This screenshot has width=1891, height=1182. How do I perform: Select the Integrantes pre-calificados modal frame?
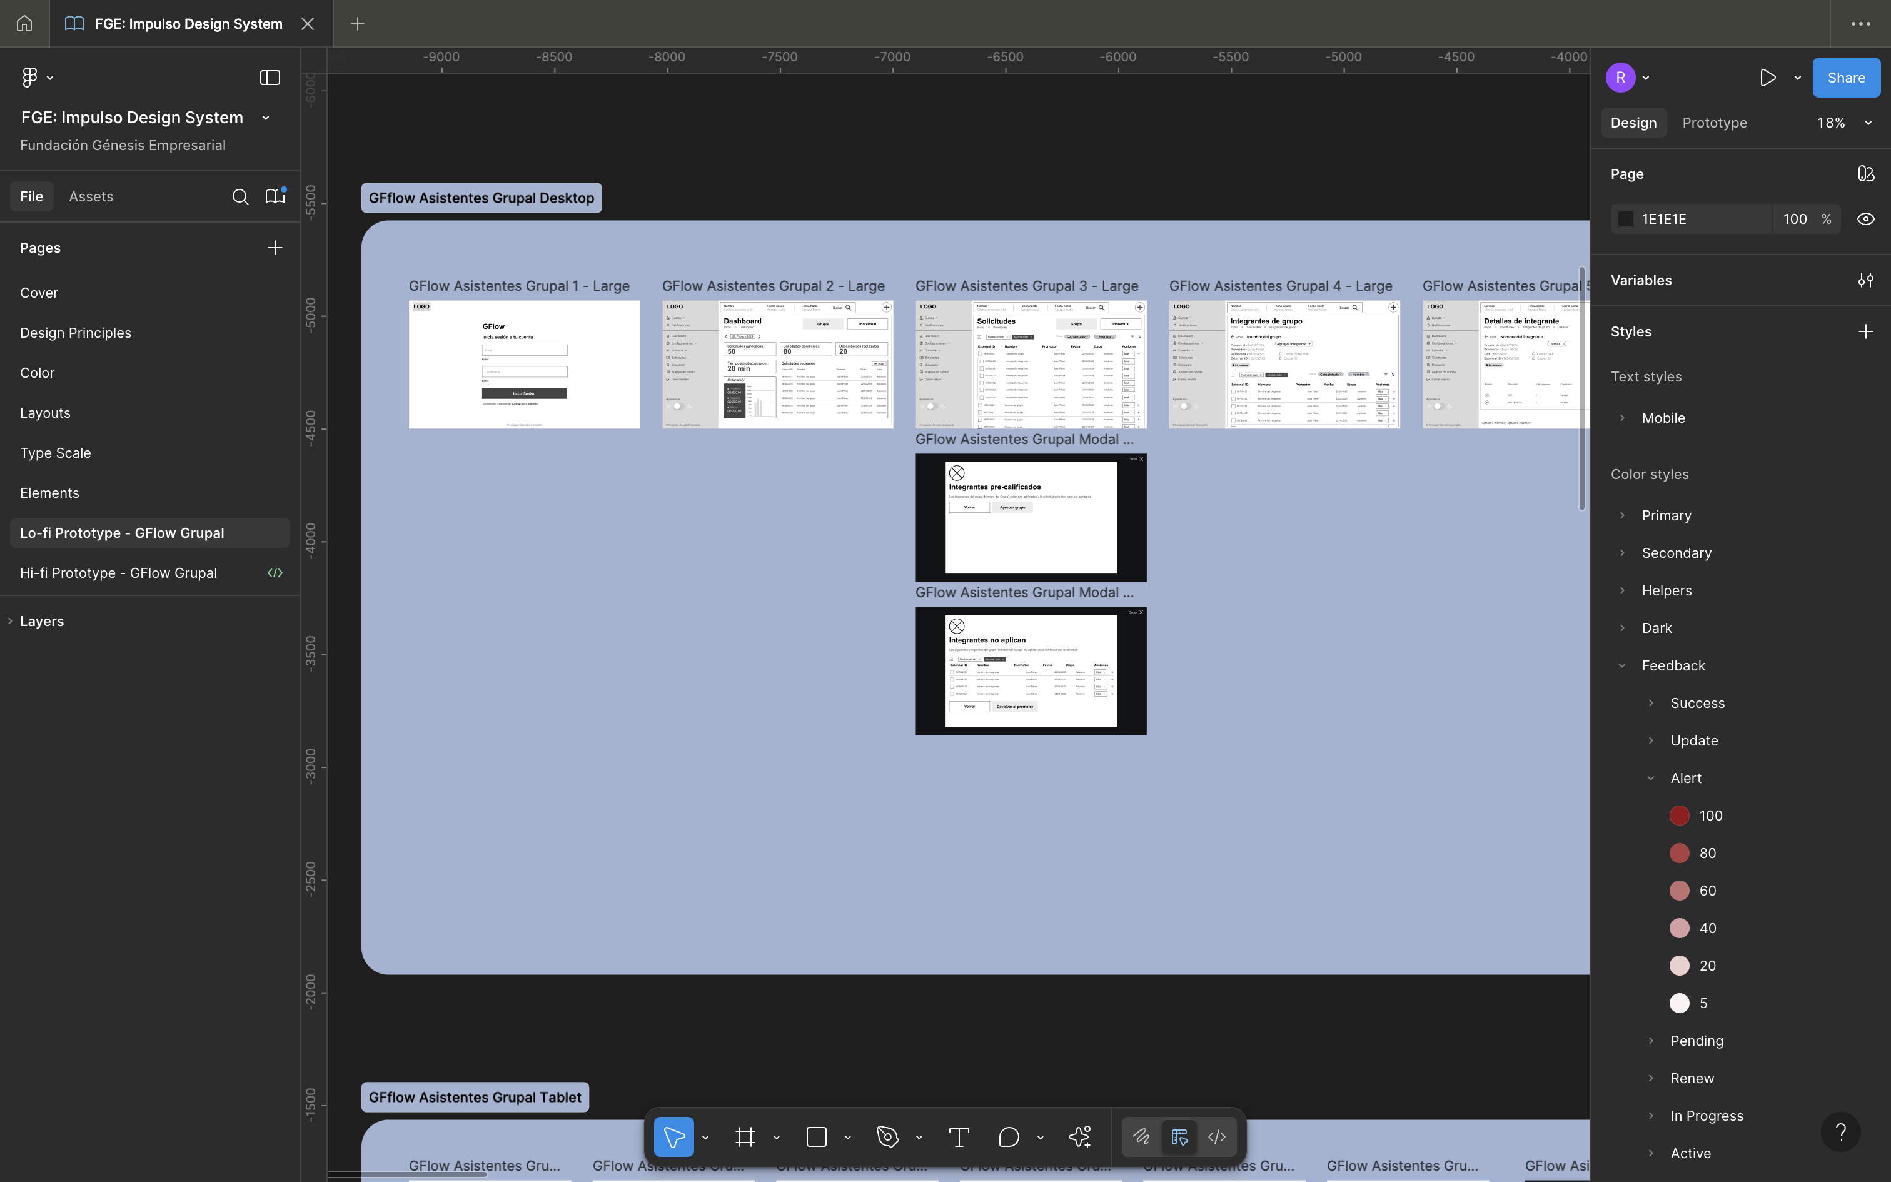(1031, 518)
